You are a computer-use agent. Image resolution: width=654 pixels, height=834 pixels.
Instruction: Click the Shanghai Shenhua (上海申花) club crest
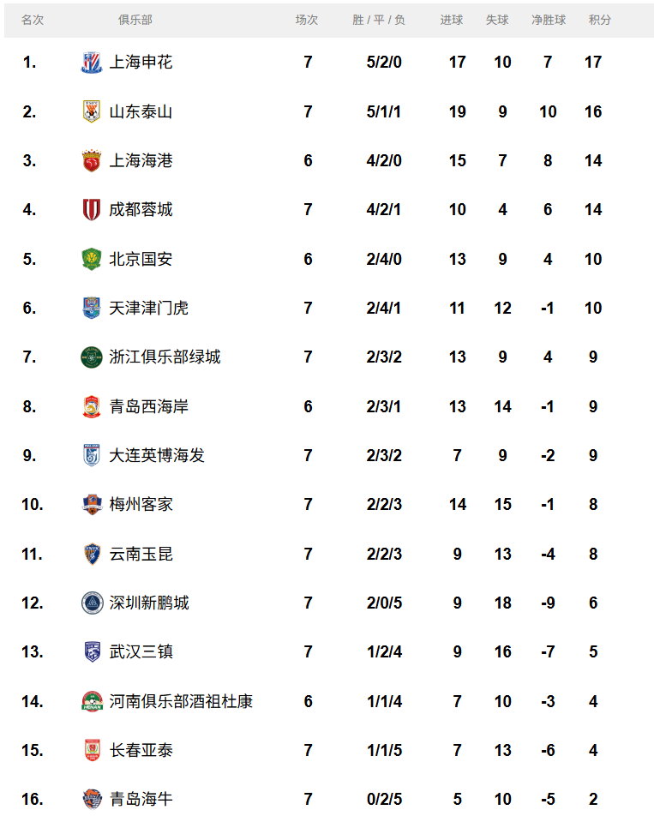(91, 63)
